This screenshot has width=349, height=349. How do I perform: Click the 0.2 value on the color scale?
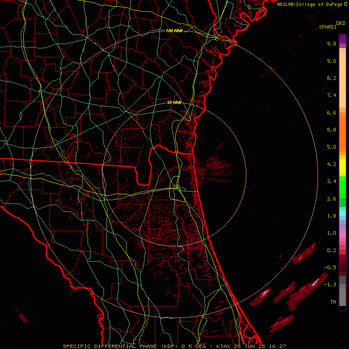(332, 251)
